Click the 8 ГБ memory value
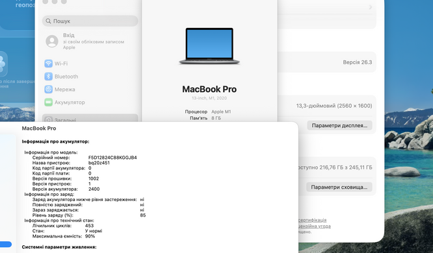 tap(216, 118)
